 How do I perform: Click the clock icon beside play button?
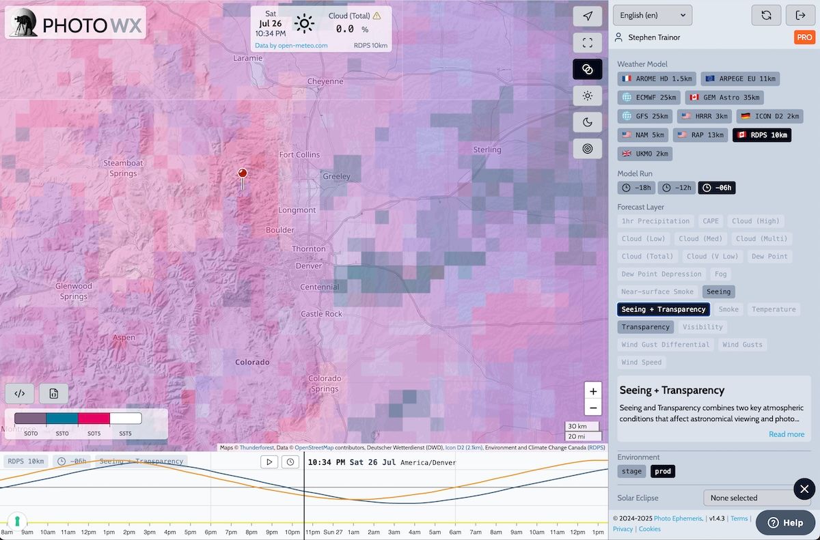point(290,462)
